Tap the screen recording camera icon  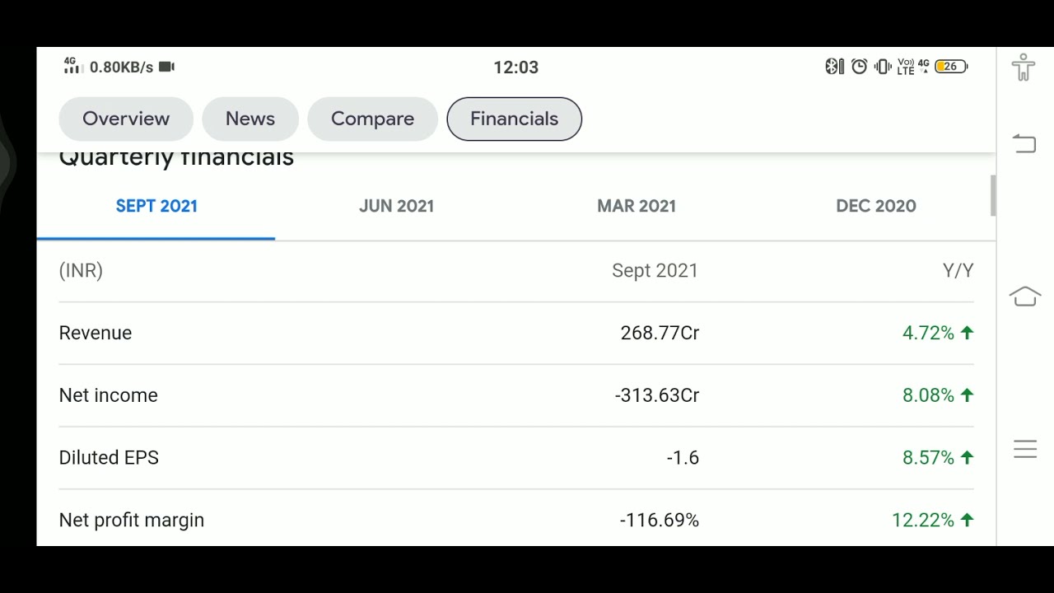click(x=167, y=67)
